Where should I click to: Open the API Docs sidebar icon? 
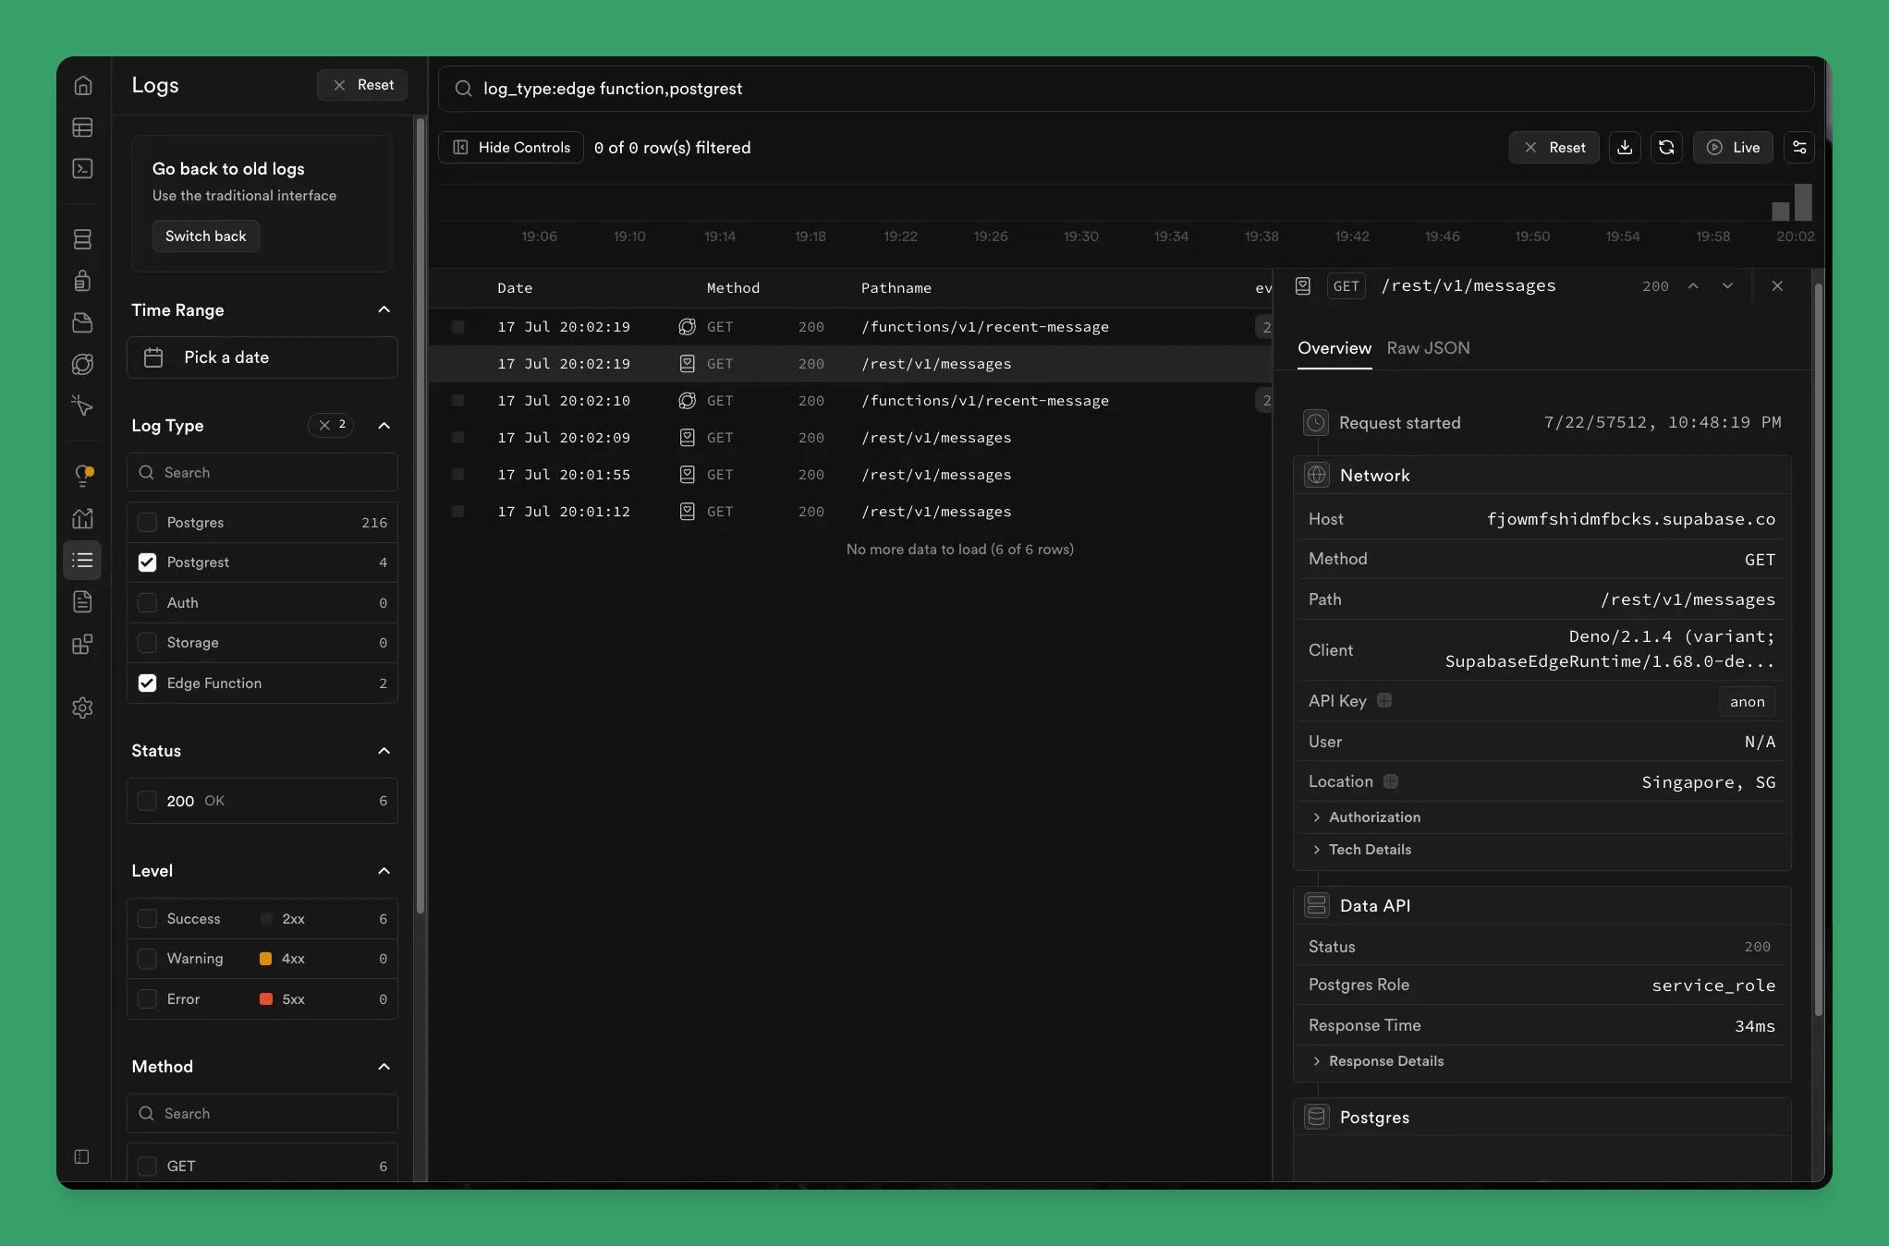pos(82,601)
